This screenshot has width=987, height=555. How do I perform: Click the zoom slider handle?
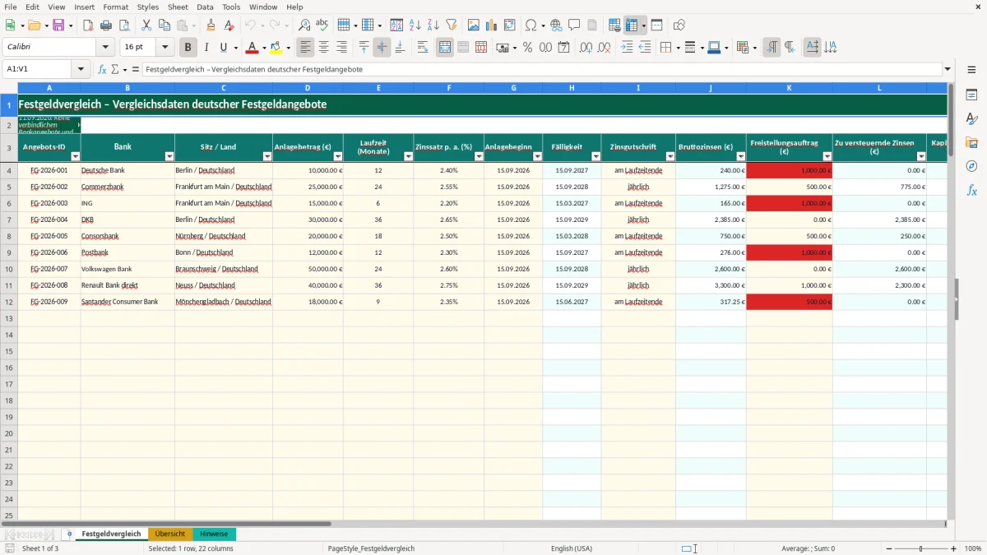tap(921, 548)
